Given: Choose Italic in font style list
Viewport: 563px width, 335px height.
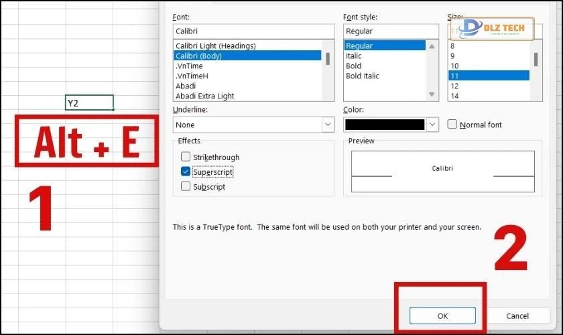Looking at the screenshot, I should pyautogui.click(x=353, y=56).
